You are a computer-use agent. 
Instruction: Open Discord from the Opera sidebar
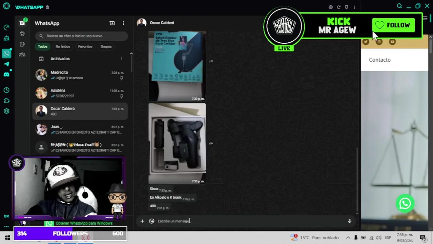6,75
